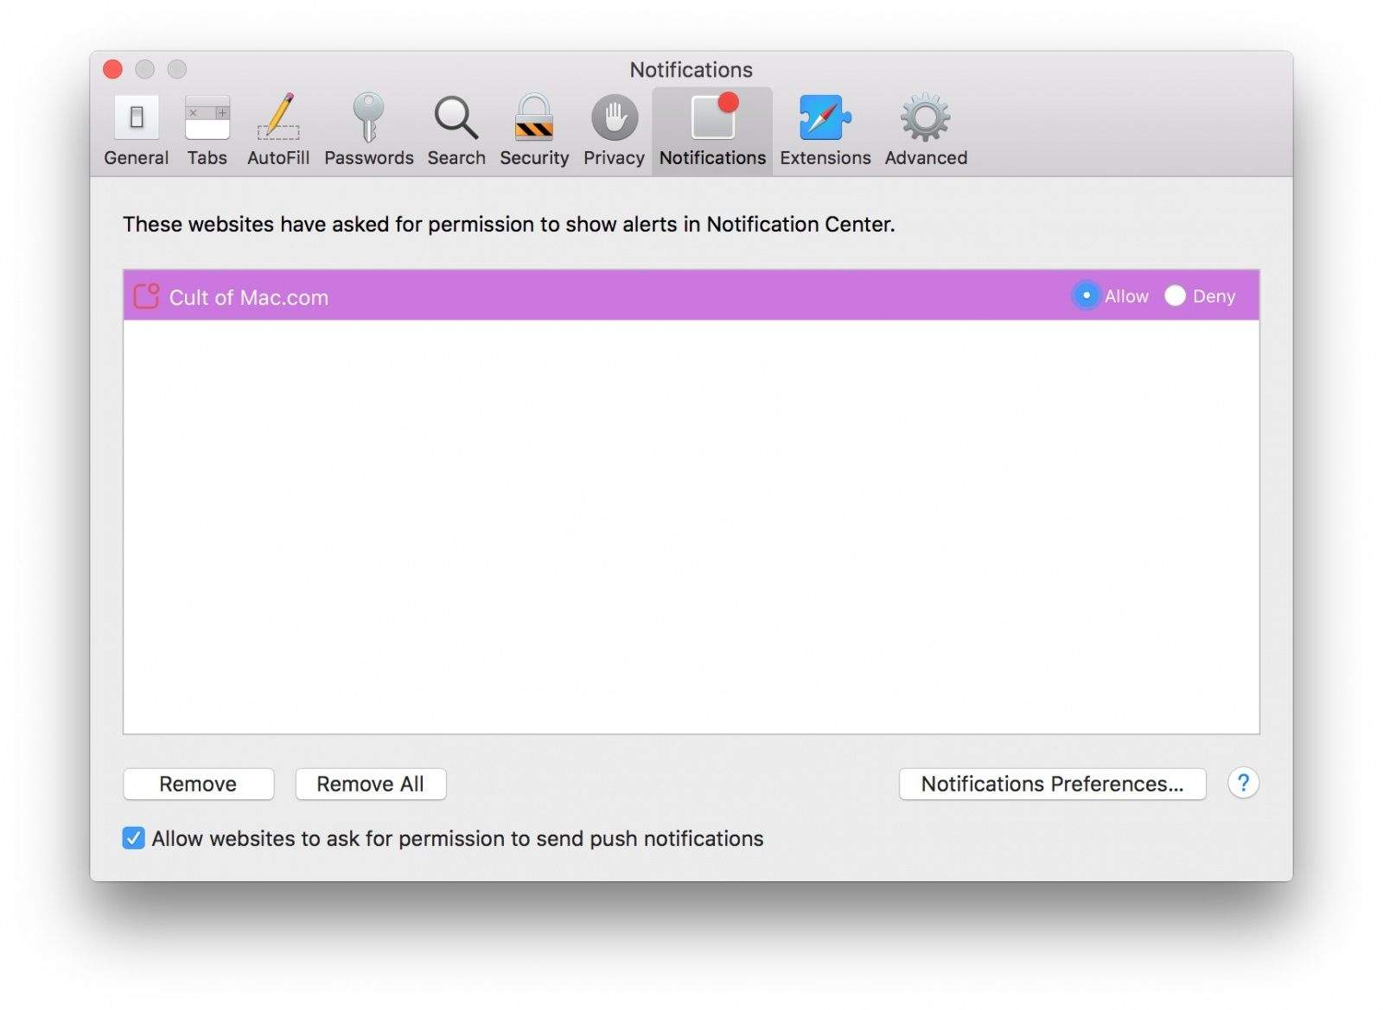This screenshot has height=1010, width=1383.
Task: Open the Security padlock icon
Action: click(533, 118)
